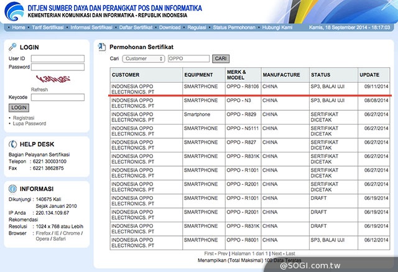Click the Refresh captcha link

39,90
